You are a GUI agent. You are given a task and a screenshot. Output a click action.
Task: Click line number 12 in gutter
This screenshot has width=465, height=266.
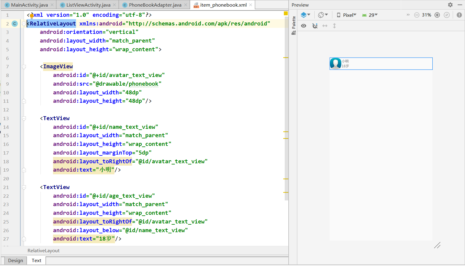tap(6, 110)
